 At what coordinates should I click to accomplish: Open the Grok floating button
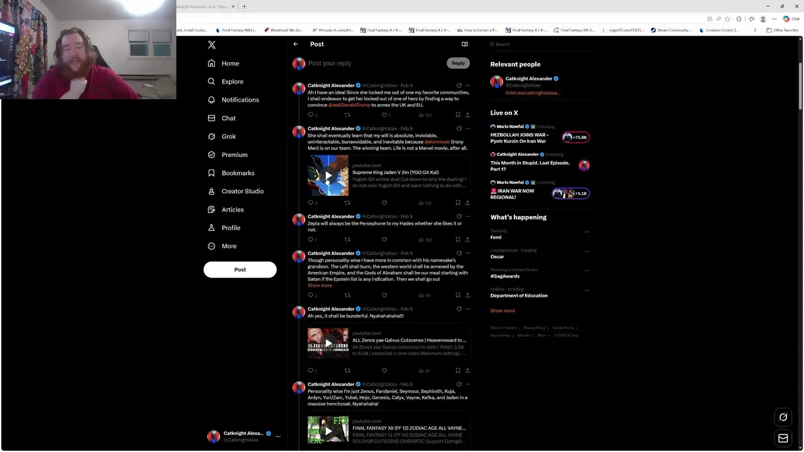(x=783, y=417)
